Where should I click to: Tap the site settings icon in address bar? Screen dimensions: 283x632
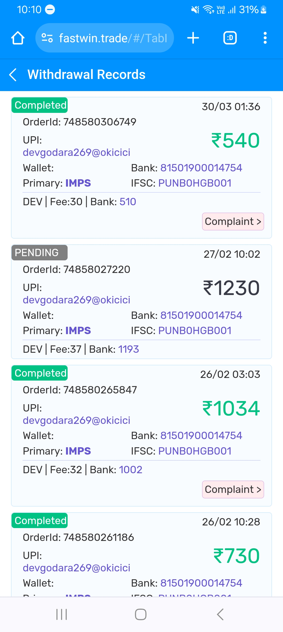pos(47,38)
